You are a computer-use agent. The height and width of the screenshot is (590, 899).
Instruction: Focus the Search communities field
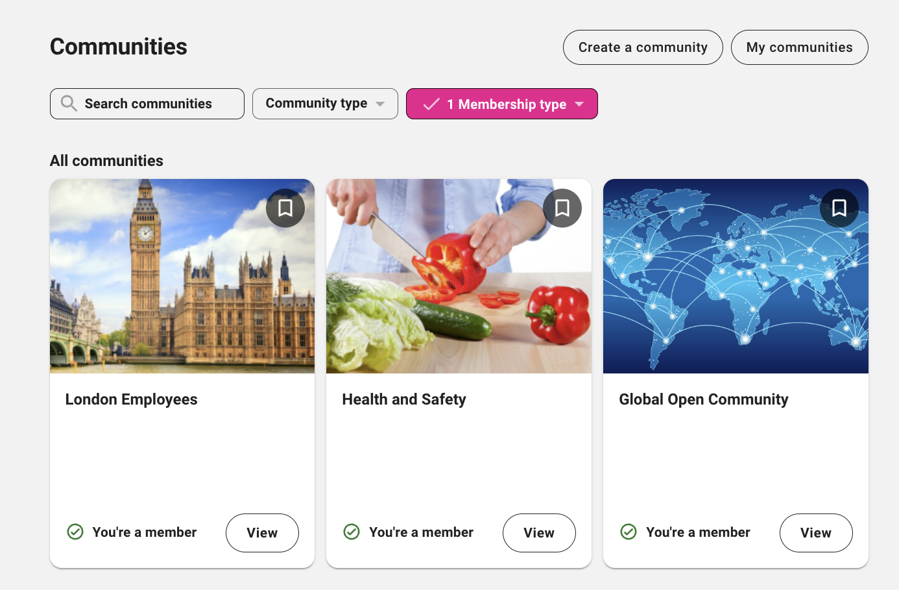pyautogui.click(x=156, y=104)
